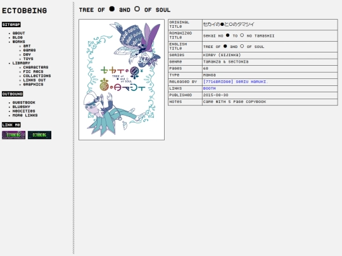Open the manga cover image

[122, 80]
